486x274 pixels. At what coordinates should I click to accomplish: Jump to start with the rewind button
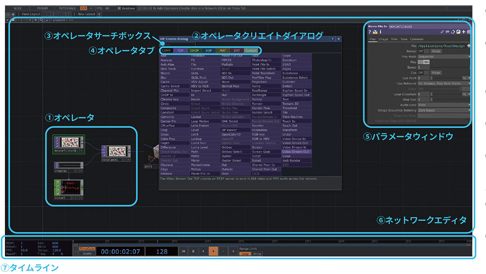[183, 251]
